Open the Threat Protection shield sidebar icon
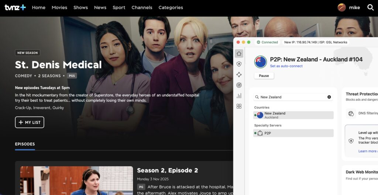The height and width of the screenshot is (195, 378). coord(239,64)
